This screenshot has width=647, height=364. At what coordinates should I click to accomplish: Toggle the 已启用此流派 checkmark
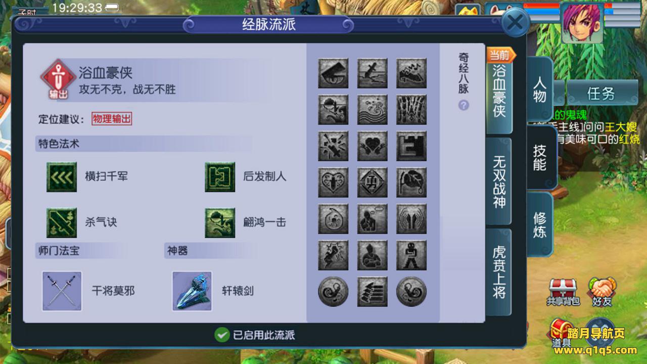tap(222, 334)
